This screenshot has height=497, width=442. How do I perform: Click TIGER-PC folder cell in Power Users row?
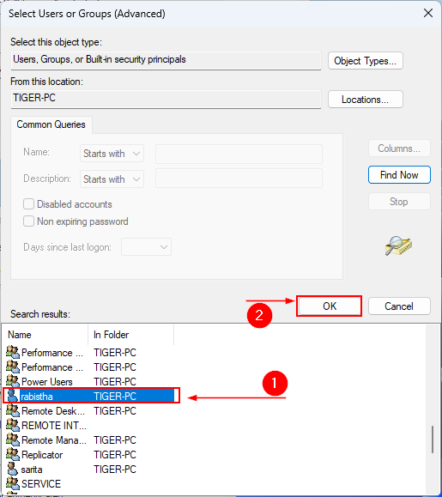coord(115,382)
